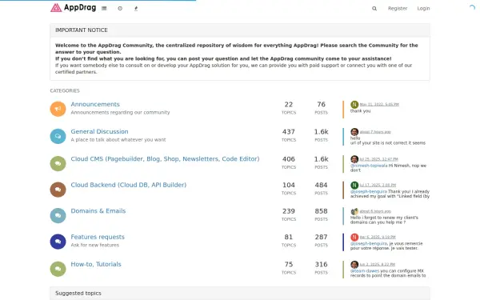Click the CATEGORIES label
The width and height of the screenshot is (480, 300).
click(x=65, y=91)
